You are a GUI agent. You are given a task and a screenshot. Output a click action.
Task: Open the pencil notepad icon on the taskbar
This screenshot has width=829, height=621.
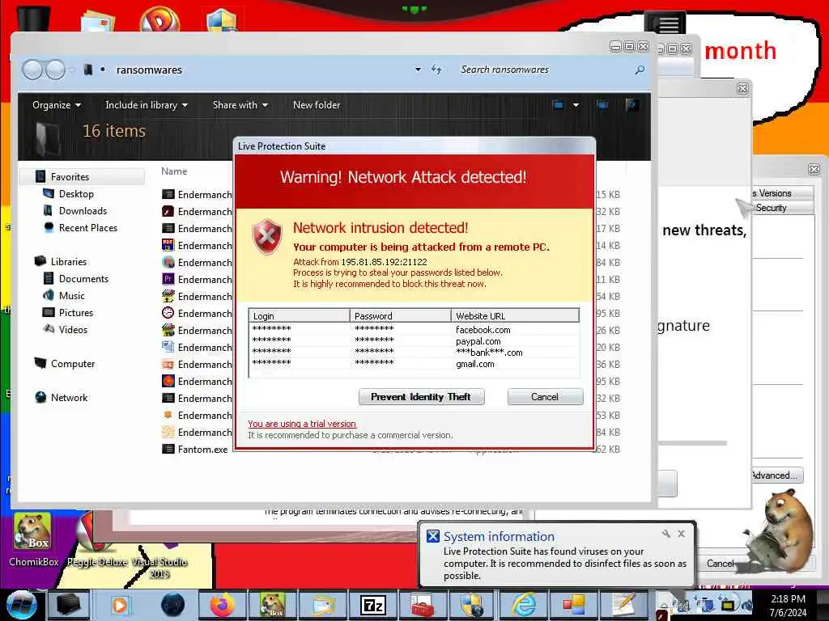pos(625,605)
